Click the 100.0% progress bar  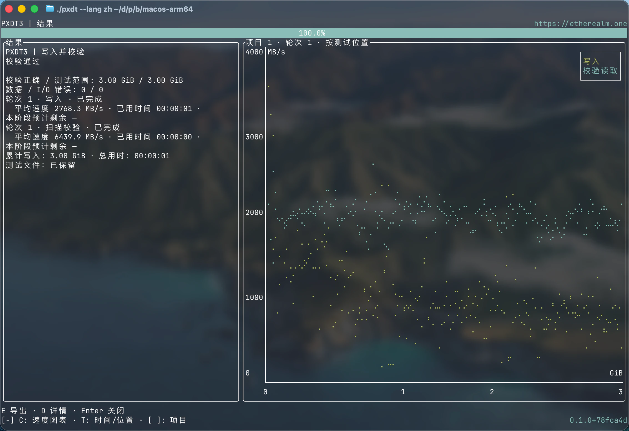click(314, 33)
